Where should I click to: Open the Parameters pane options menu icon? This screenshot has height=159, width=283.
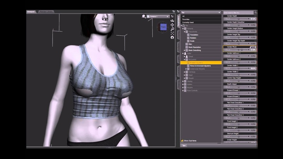pyautogui.click(x=178, y=12)
